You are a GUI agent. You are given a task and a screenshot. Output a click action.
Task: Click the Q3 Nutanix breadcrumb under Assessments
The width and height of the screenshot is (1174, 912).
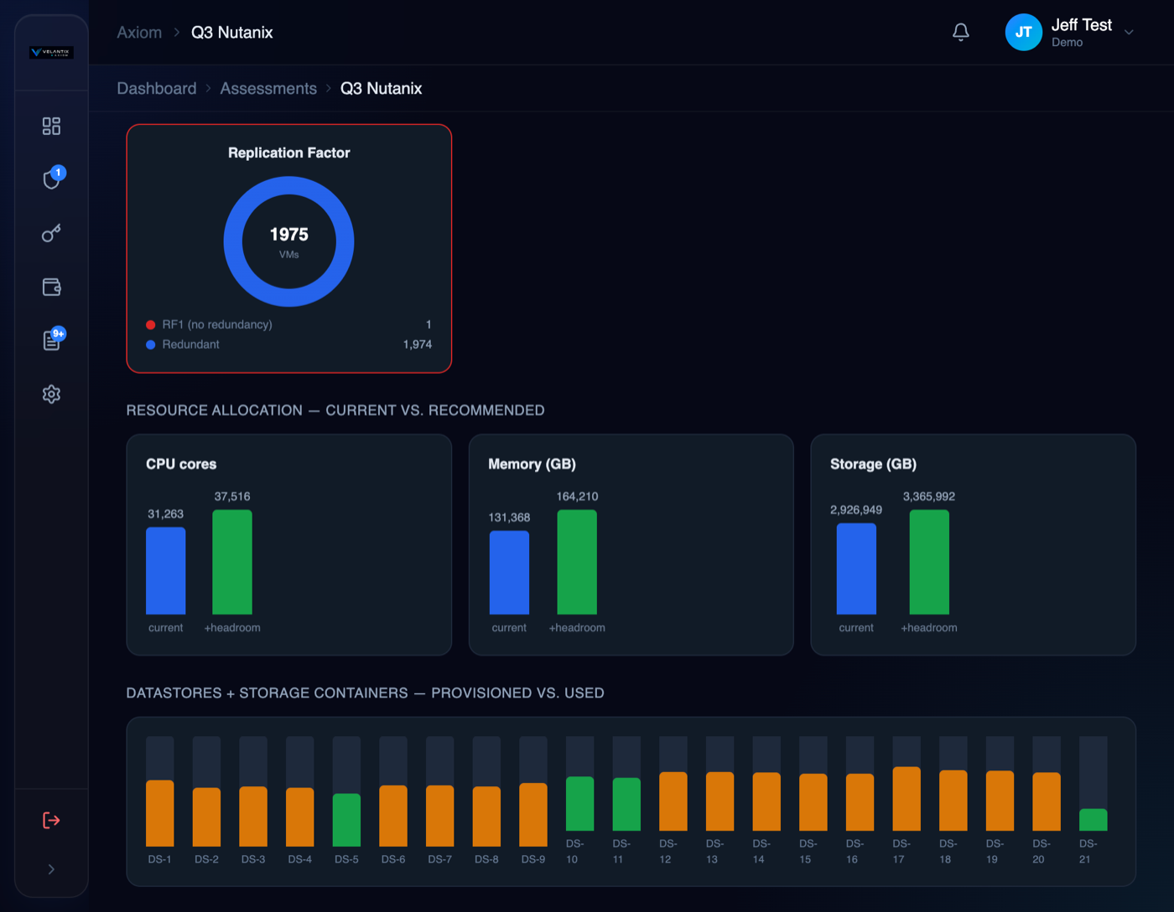tap(381, 88)
